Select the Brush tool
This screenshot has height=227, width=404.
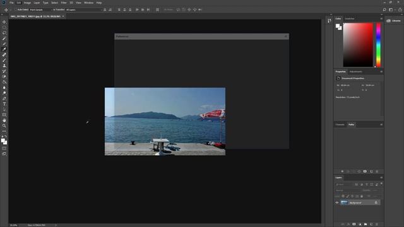4,61
